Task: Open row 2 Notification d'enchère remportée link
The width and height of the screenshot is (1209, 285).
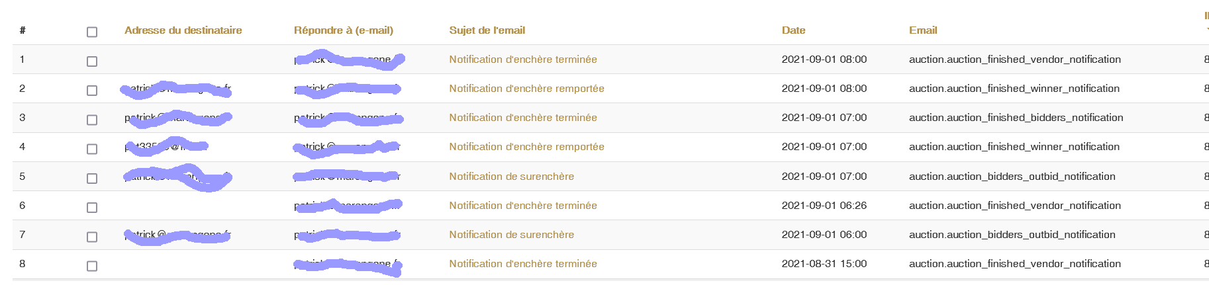Action: pyautogui.click(x=526, y=89)
